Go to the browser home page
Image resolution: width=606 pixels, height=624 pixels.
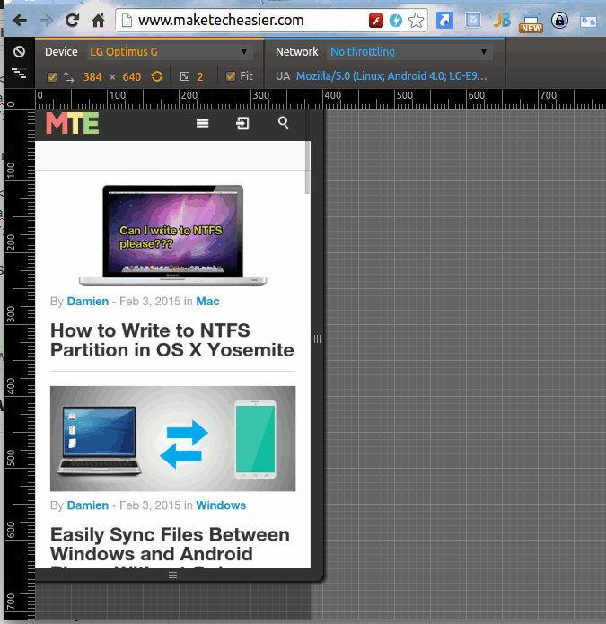[99, 20]
